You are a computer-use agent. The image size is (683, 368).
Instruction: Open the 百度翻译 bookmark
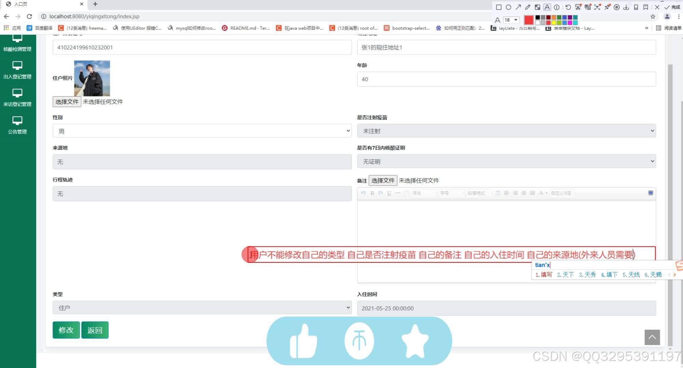pos(40,28)
